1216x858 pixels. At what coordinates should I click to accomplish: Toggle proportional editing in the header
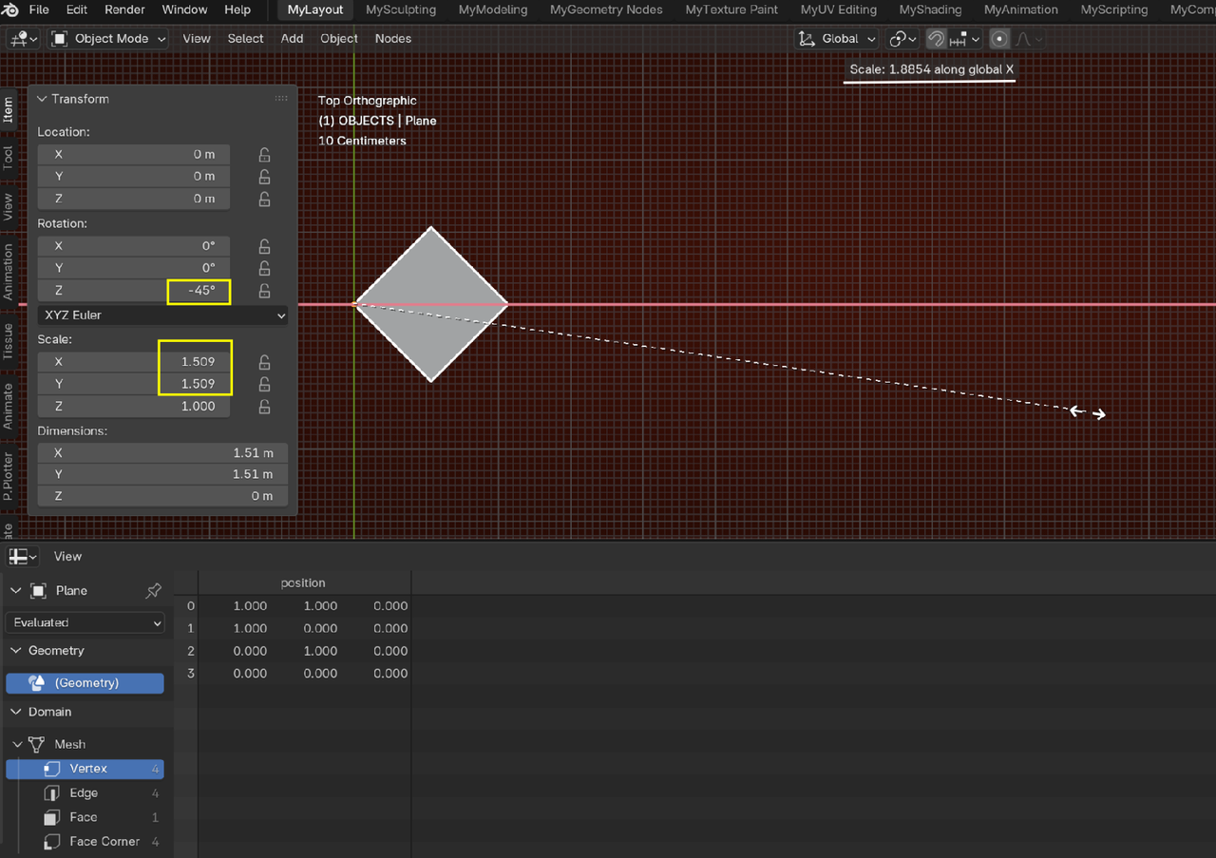pos(999,39)
